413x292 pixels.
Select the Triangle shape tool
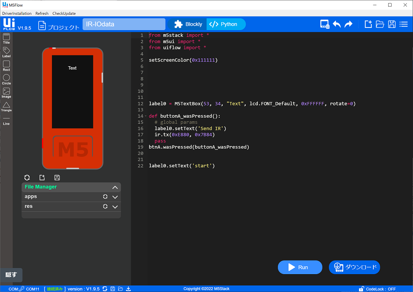[x=7, y=107]
